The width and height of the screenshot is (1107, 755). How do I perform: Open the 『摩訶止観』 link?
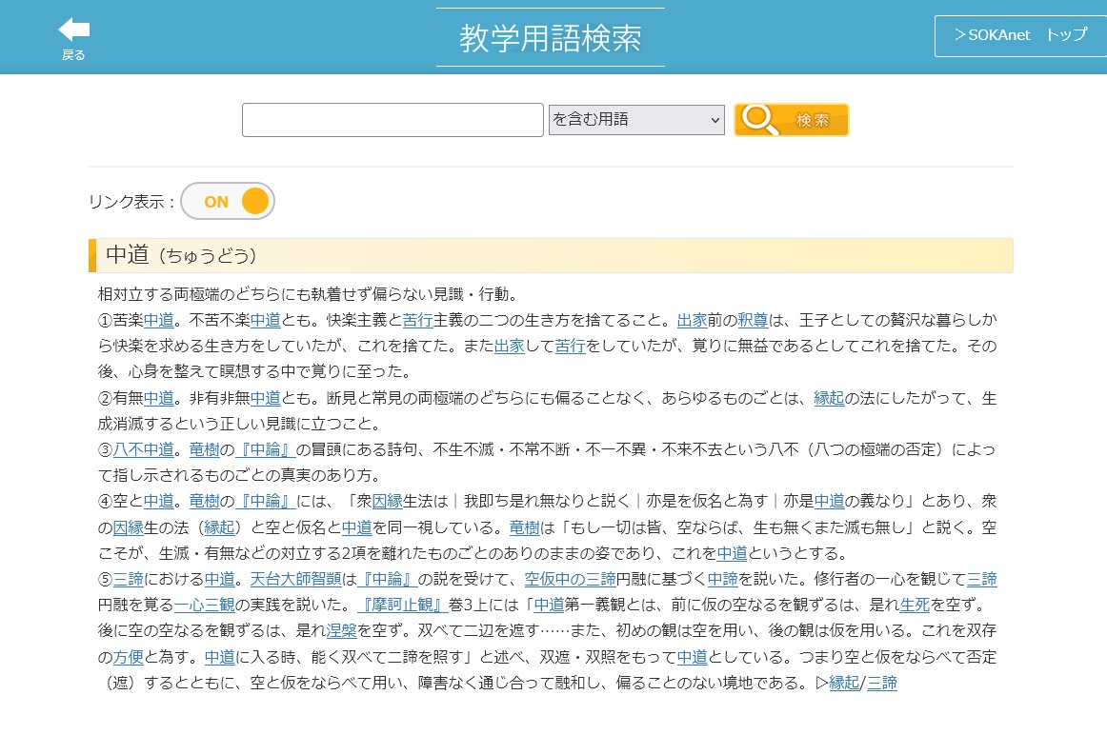(401, 605)
